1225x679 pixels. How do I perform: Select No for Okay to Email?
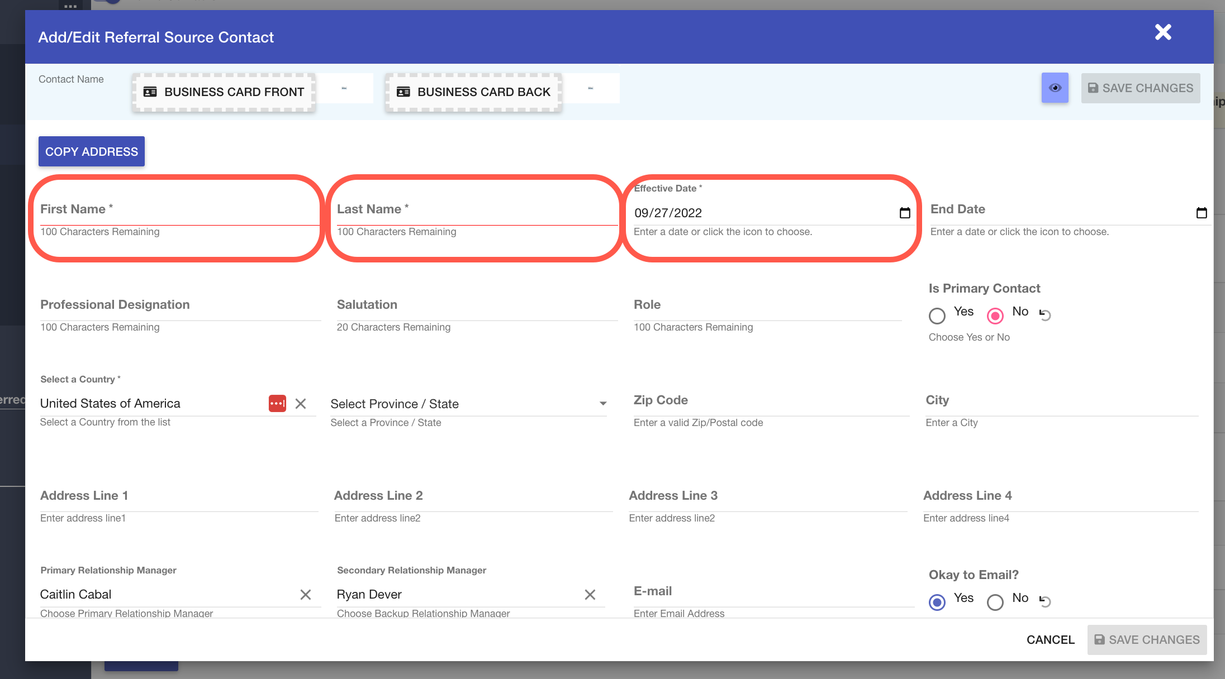(995, 602)
